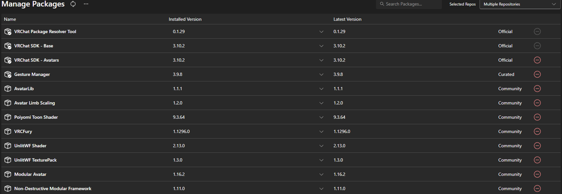Open the three-dots more options menu

(x=86, y=4)
